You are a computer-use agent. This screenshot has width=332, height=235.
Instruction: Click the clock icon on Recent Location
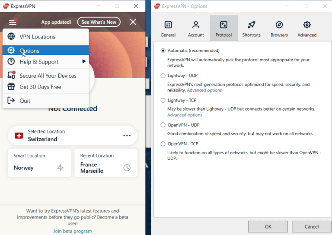coord(127,168)
